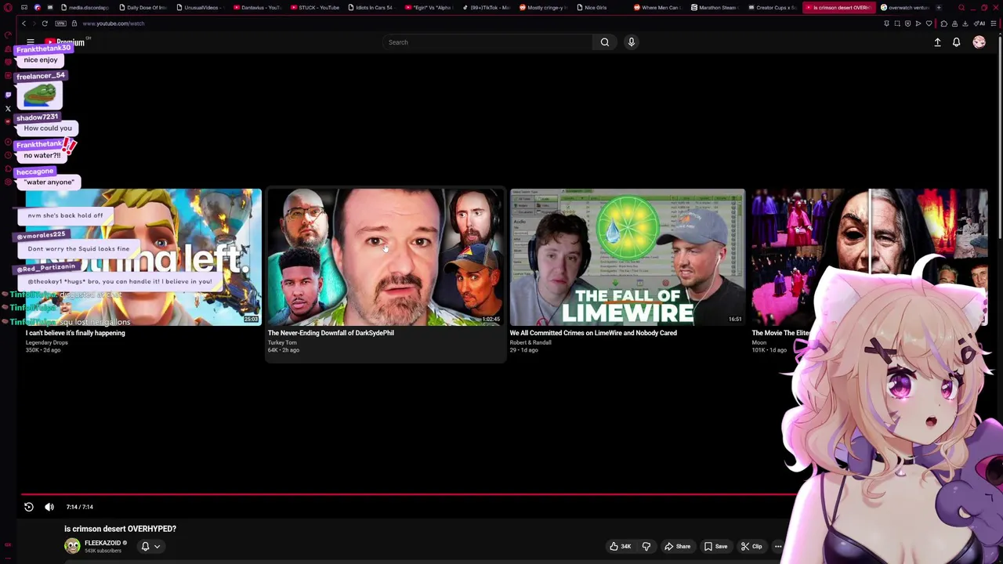Switch to Idiots In Cars 54 tab
This screenshot has width=1003, height=564.
click(373, 8)
